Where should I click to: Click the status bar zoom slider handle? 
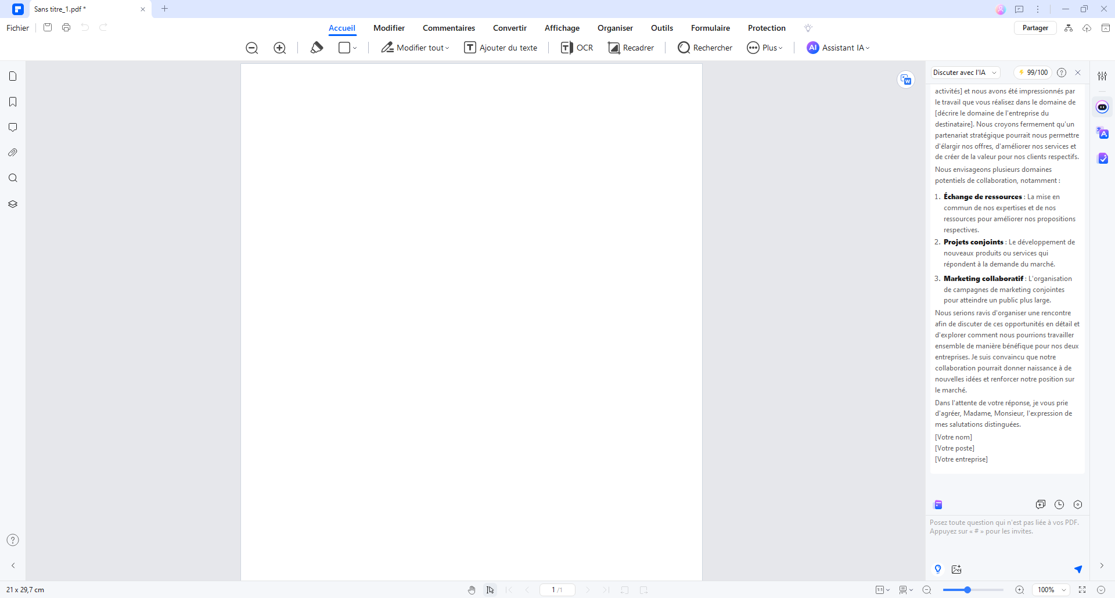967,590
